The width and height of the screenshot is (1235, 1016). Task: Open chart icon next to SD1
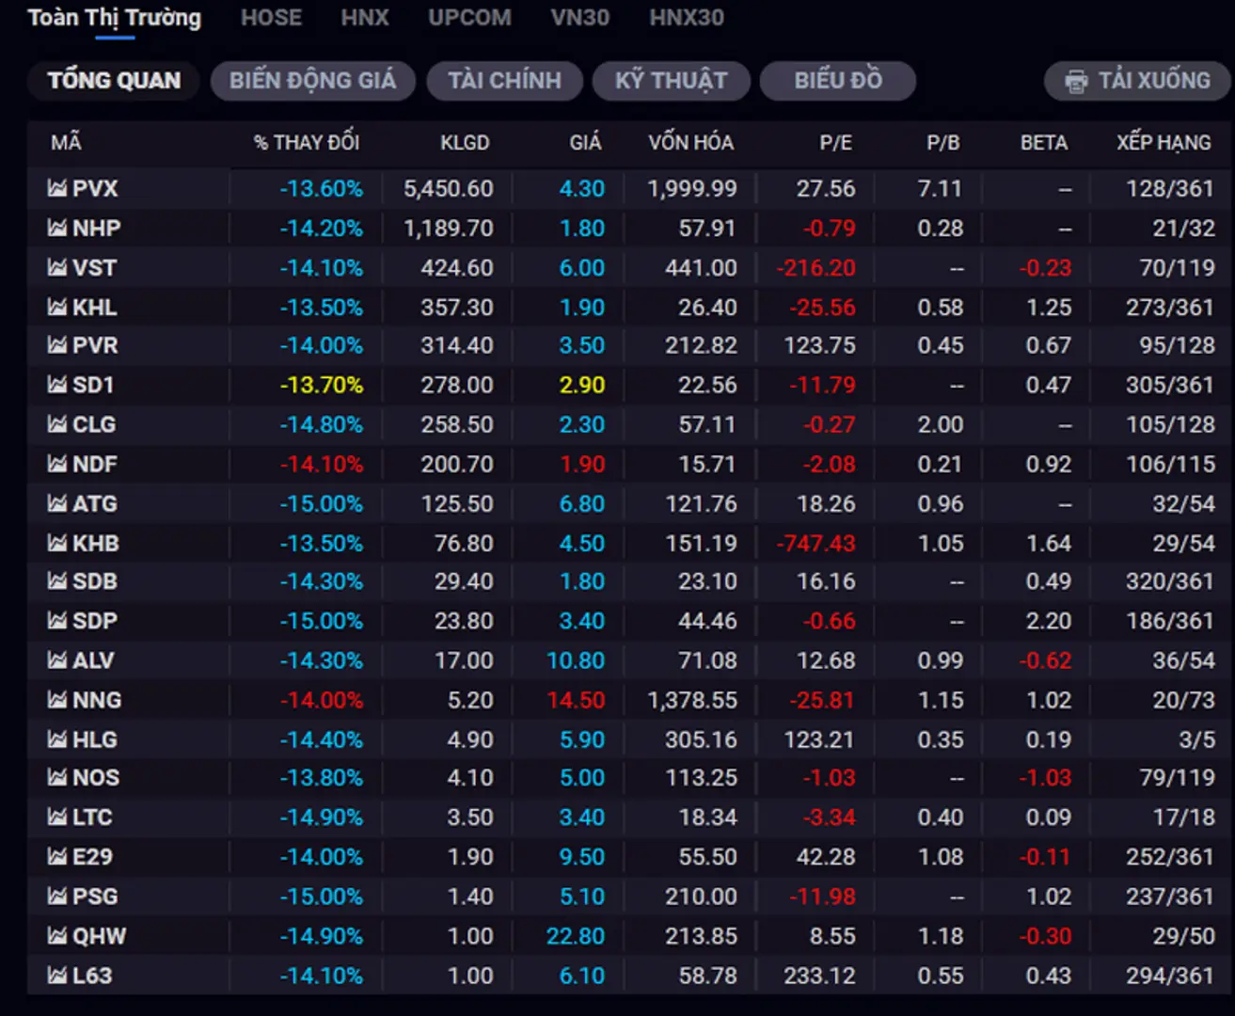point(57,385)
